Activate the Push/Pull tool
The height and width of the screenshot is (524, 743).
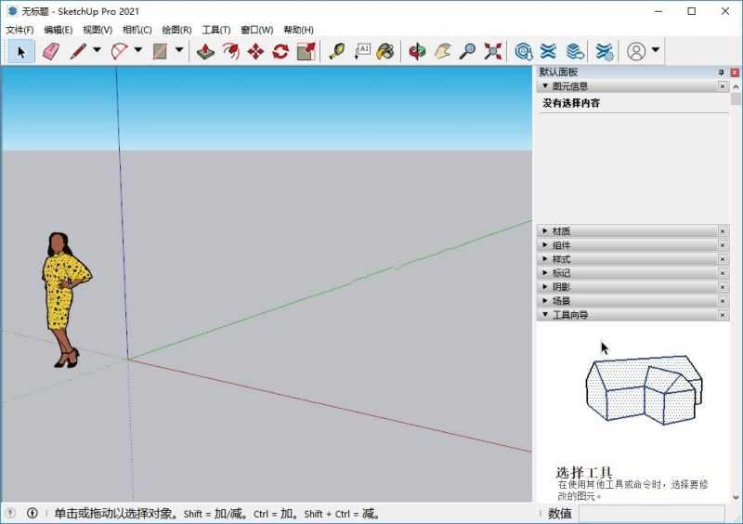click(205, 51)
